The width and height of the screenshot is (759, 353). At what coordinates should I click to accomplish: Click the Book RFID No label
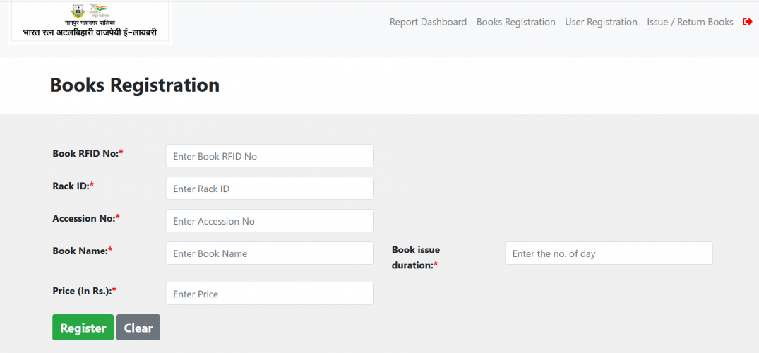pyautogui.click(x=88, y=153)
